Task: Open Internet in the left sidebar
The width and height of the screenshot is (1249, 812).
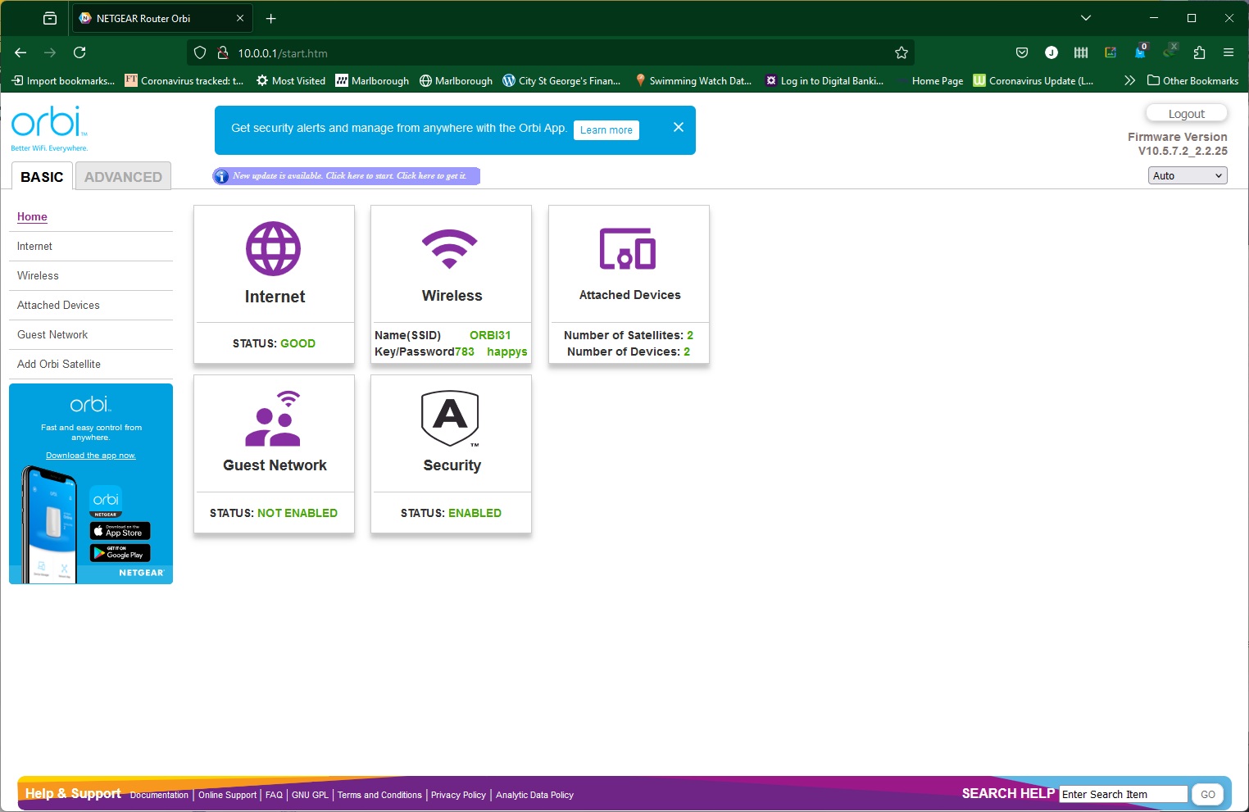Action: (x=34, y=246)
